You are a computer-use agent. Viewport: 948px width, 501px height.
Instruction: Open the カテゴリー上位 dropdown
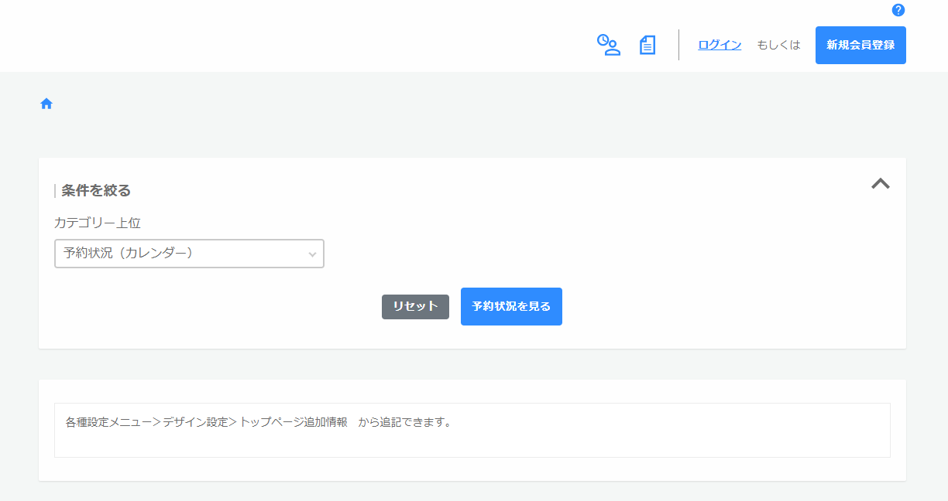[x=189, y=254]
